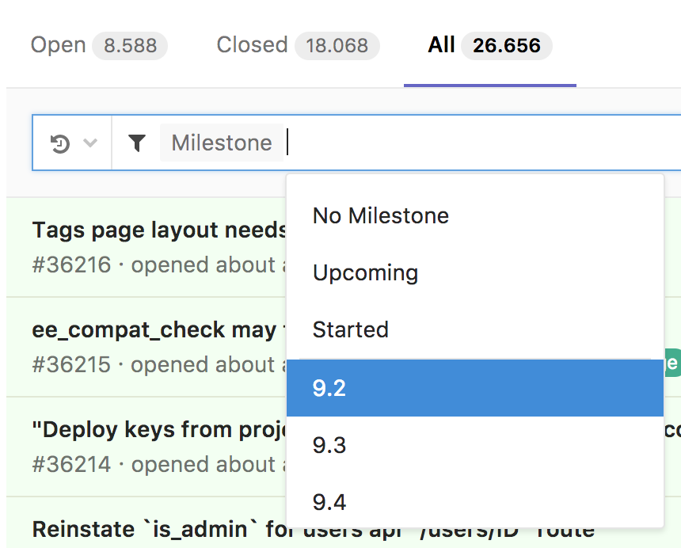The width and height of the screenshot is (681, 548).
Task: Select milestone 9.2 in the list
Action: (475, 388)
